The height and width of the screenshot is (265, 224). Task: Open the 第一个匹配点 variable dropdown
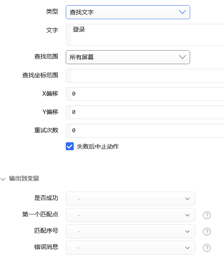130,215
